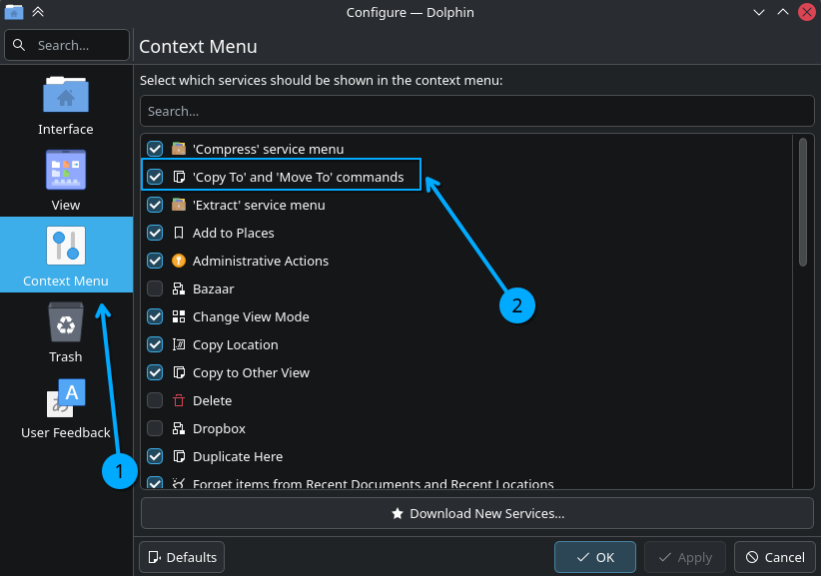Uncheck 'Copy To' and 'Move To' commands
Image resolution: width=821 pixels, height=576 pixels.
pos(155,177)
